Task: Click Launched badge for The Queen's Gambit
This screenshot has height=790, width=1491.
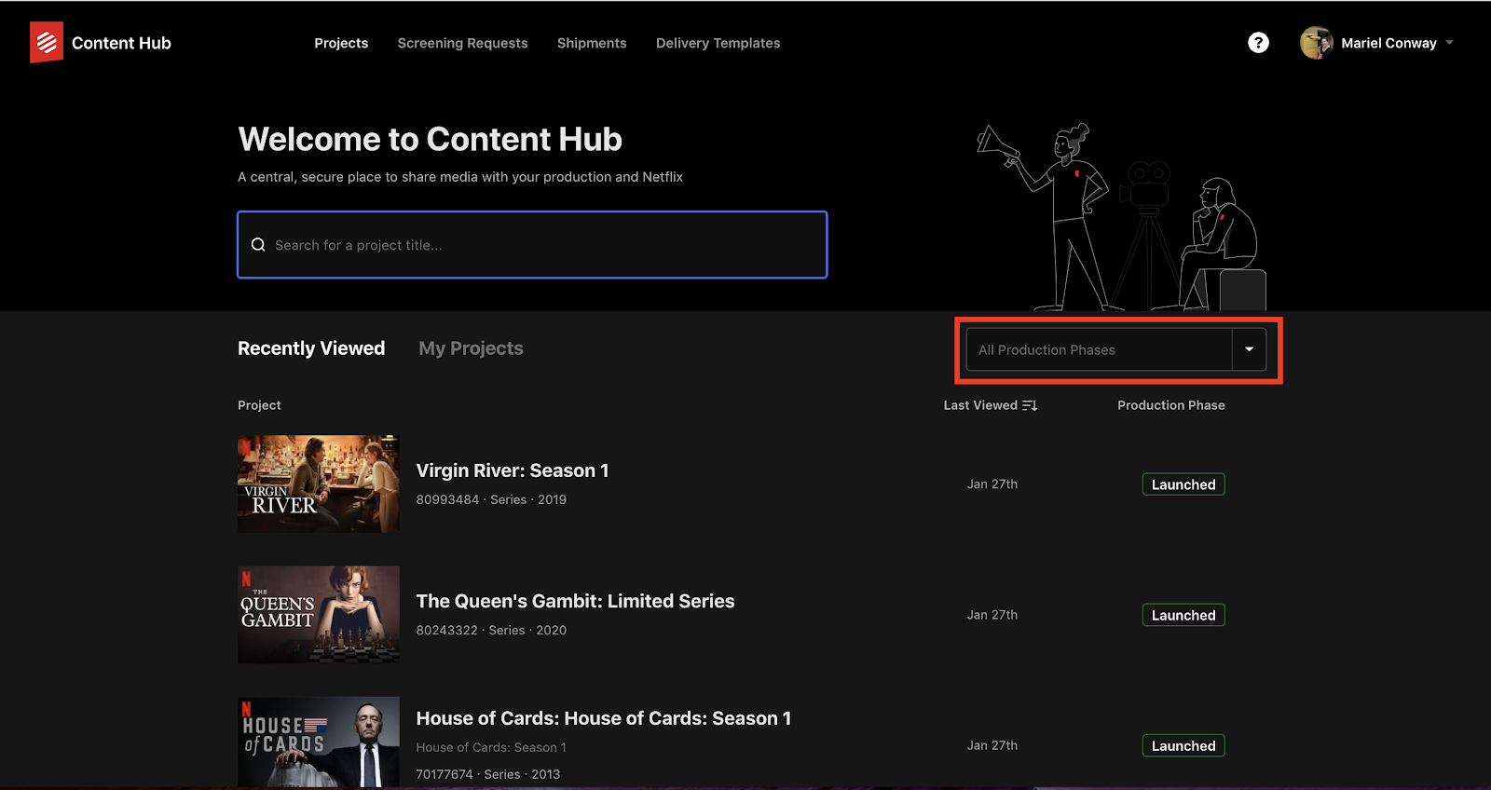Action: tap(1183, 615)
